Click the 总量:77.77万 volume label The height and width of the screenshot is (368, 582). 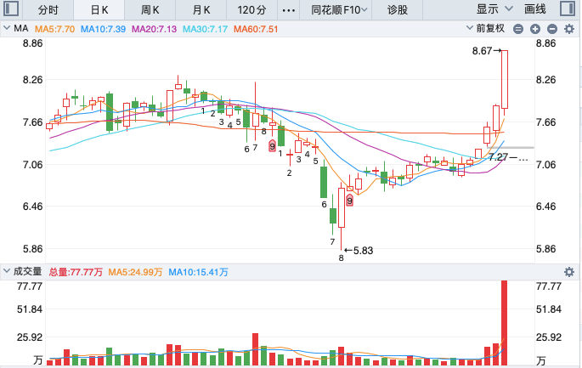(x=76, y=272)
